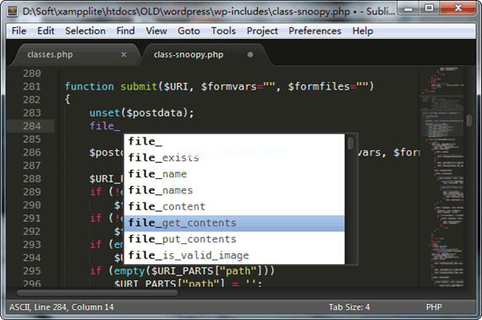Click the submit function name
This screenshot has width=482, height=320.
139,86
